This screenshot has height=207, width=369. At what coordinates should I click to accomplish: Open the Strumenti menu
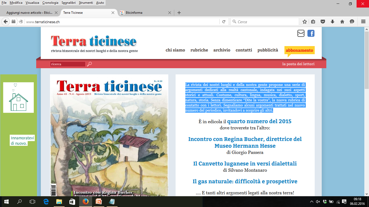click(x=86, y=3)
